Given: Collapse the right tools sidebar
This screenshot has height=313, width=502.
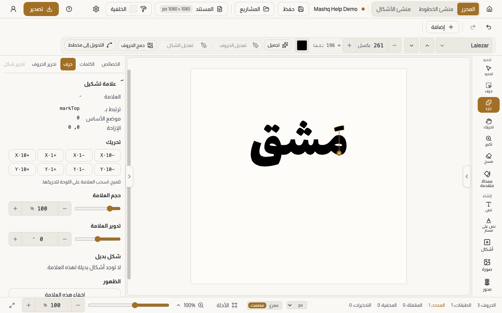Looking at the screenshot, I should point(467,176).
